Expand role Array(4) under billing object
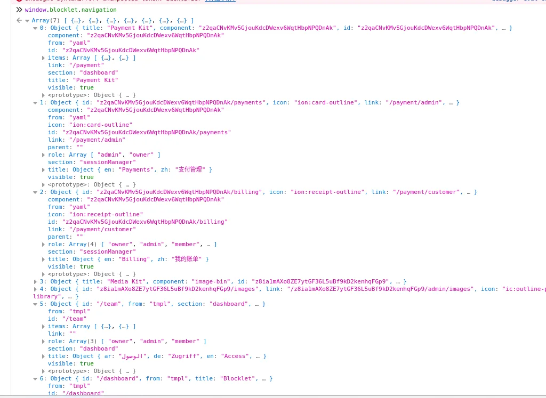The image size is (546, 398). coord(43,245)
